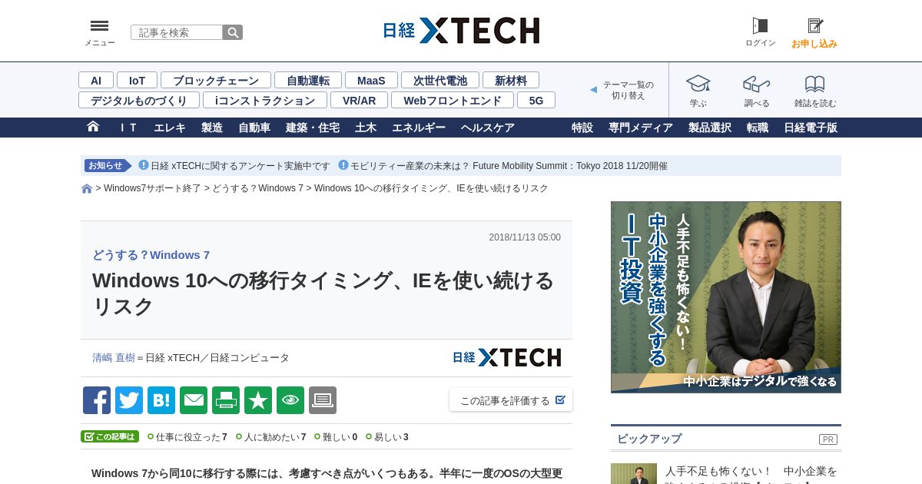Select the 次世代電池 theme tag
922x484 pixels.
coord(440,80)
